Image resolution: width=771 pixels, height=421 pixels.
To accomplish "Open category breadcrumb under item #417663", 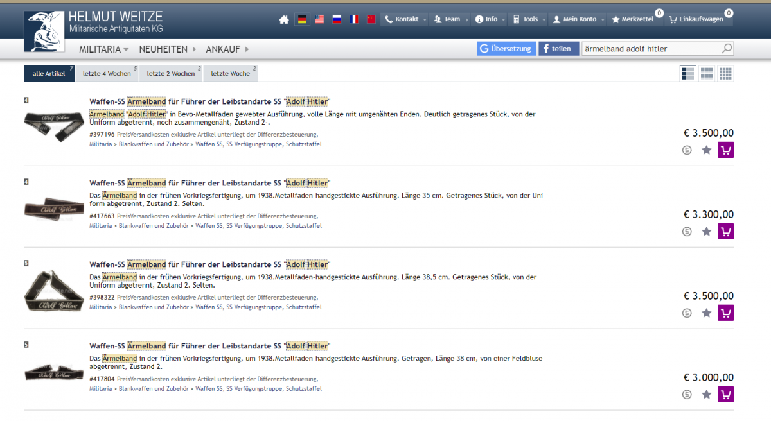I will (206, 226).
